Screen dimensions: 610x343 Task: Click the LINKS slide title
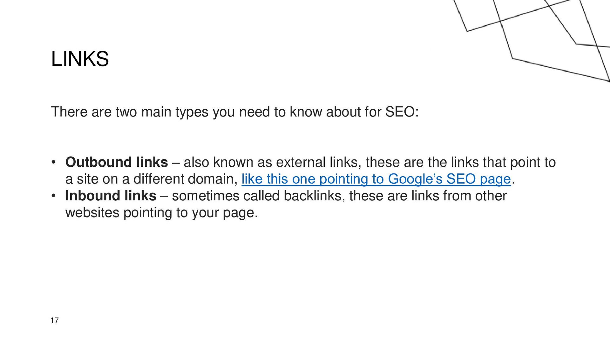pyautogui.click(x=80, y=59)
